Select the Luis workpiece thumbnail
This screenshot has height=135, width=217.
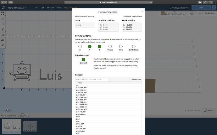pyautogui.click(x=12, y=126)
